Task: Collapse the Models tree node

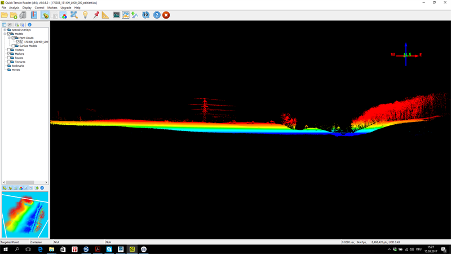Action: click(x=5, y=34)
